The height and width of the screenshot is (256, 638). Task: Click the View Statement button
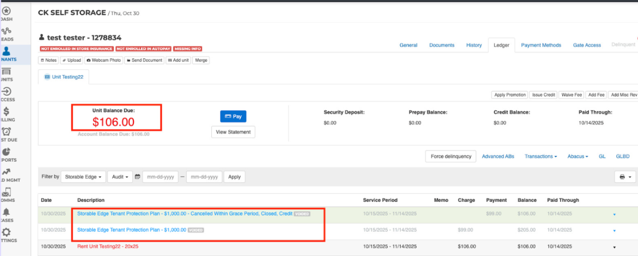pos(233,132)
